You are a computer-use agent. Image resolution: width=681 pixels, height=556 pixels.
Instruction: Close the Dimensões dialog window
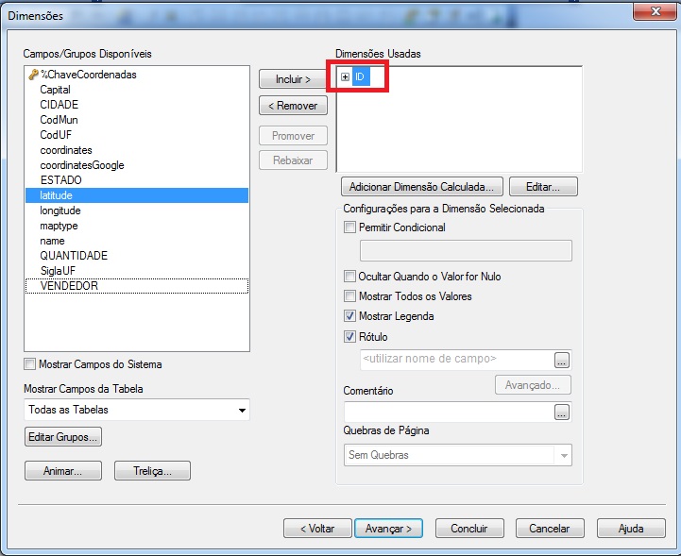coord(653,11)
